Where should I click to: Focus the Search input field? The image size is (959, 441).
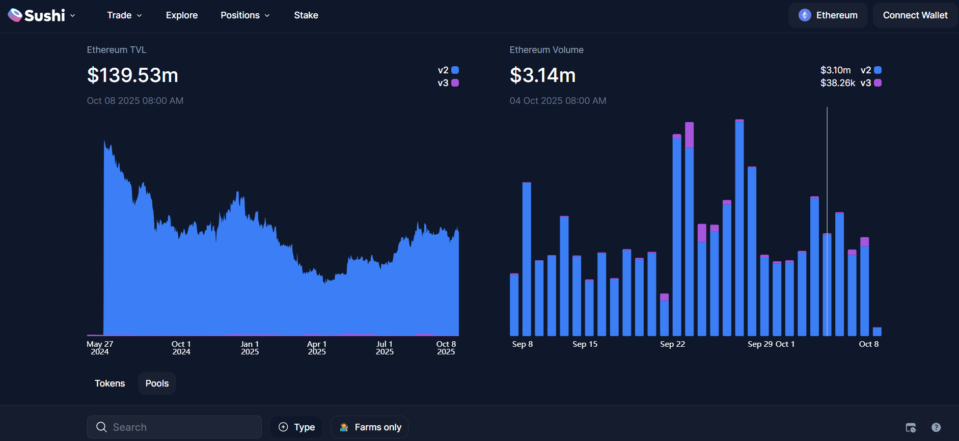tap(183, 427)
